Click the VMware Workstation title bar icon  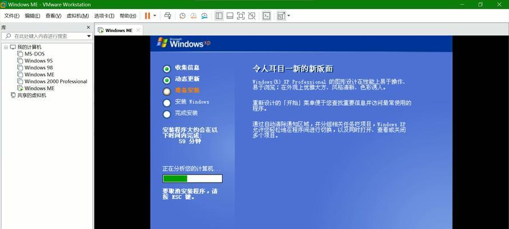click(x=3, y=5)
